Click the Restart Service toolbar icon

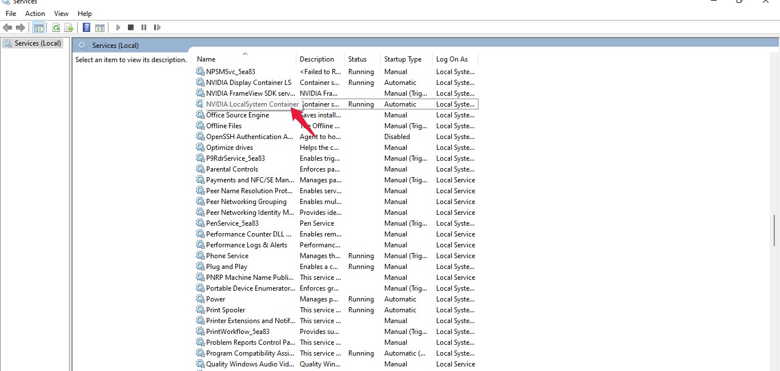pyautogui.click(x=157, y=27)
